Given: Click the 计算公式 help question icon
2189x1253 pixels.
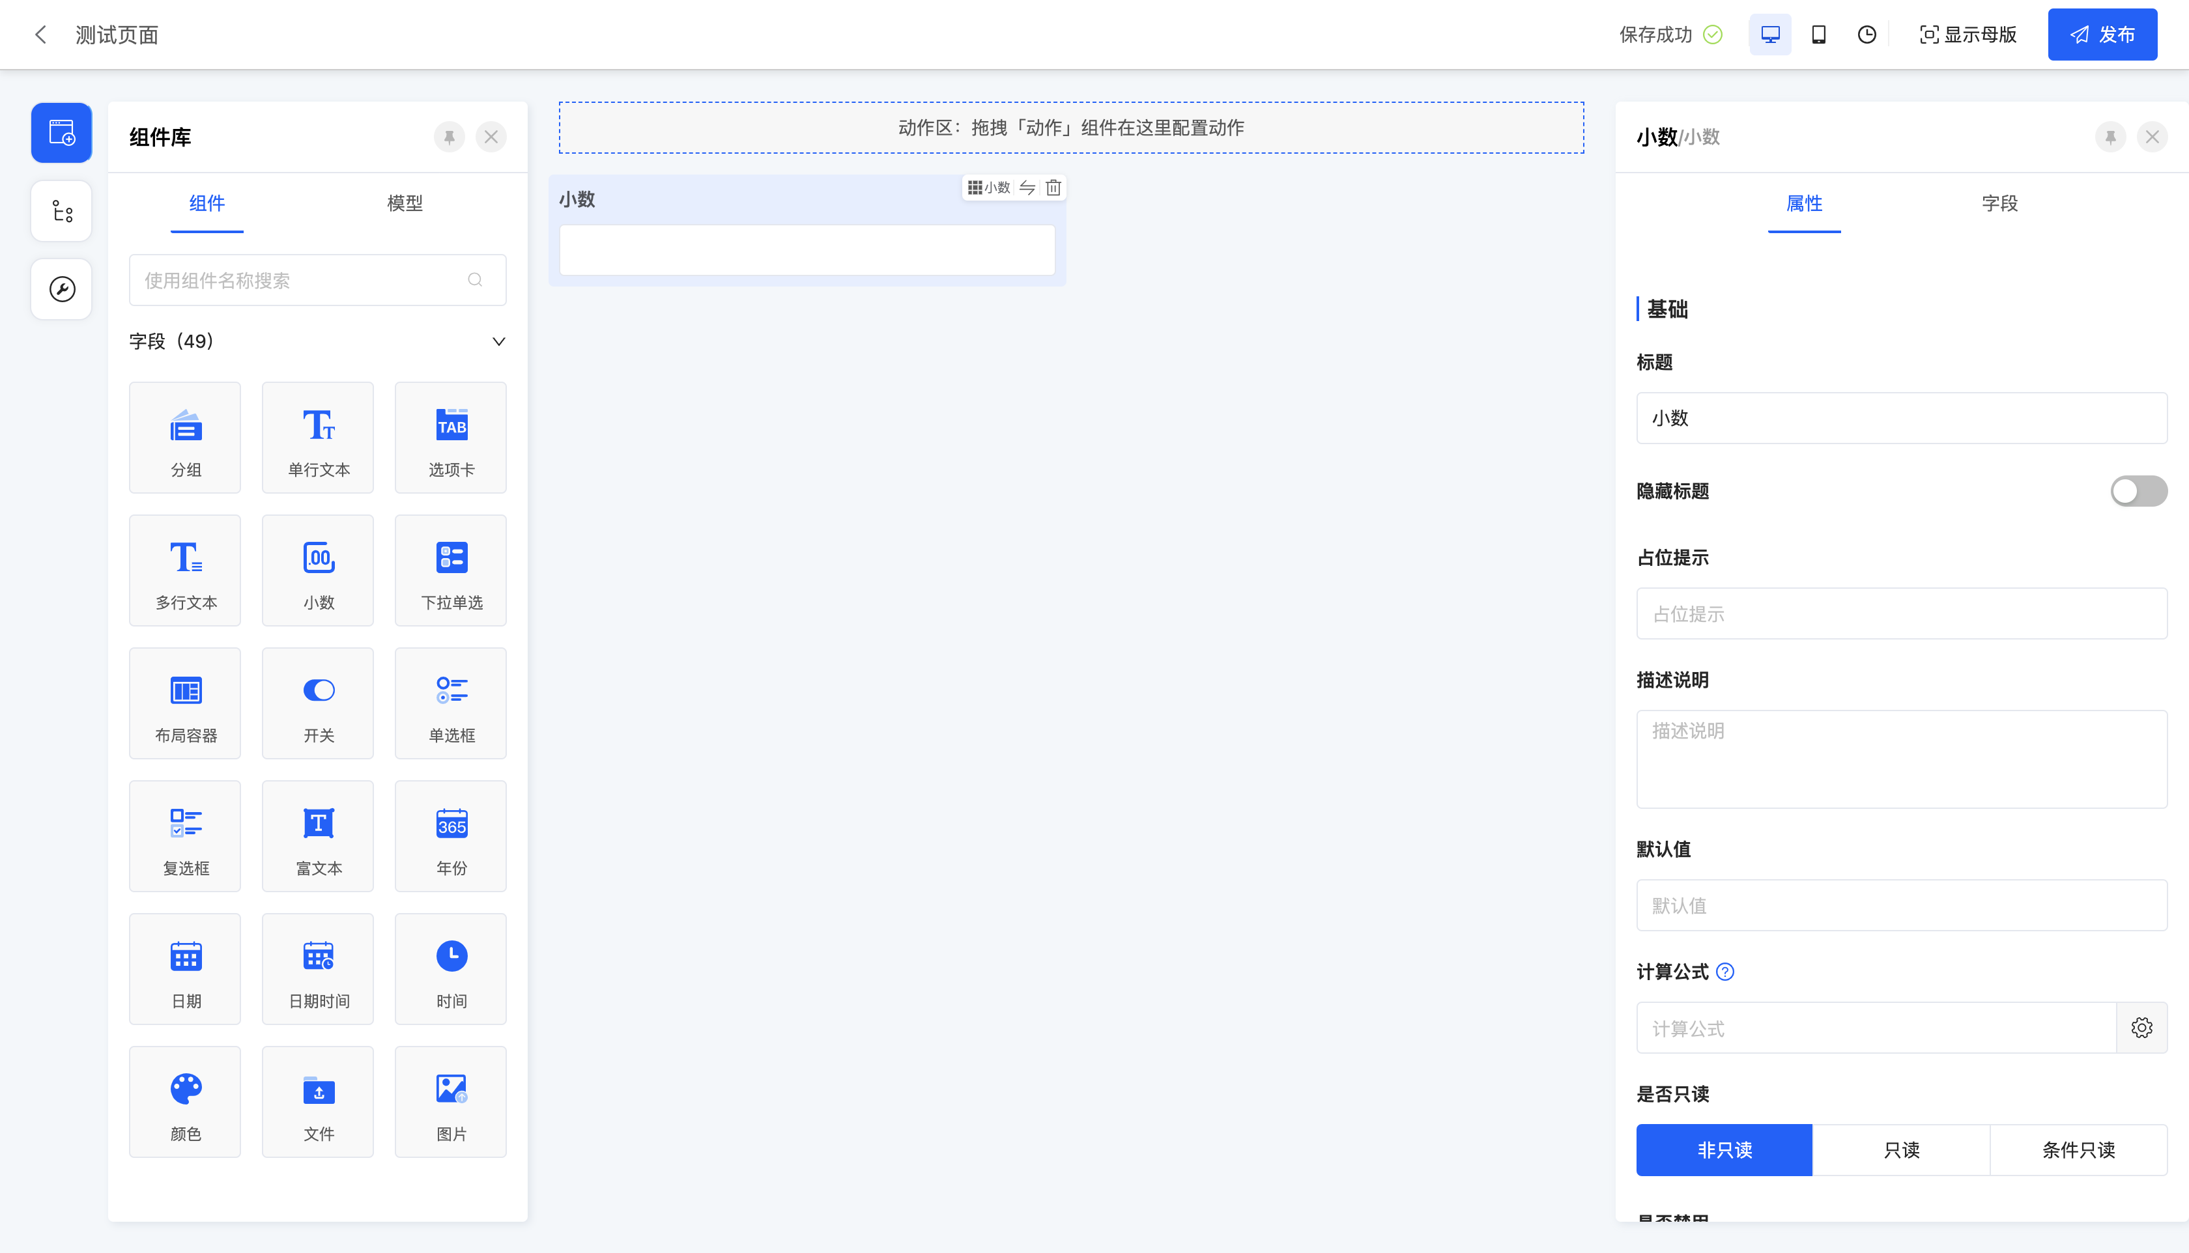Looking at the screenshot, I should 1725,972.
